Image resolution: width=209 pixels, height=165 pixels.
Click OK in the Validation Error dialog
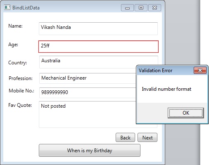pos(186,113)
